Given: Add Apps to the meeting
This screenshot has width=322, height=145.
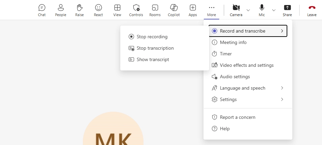Looking at the screenshot, I should point(193,10).
